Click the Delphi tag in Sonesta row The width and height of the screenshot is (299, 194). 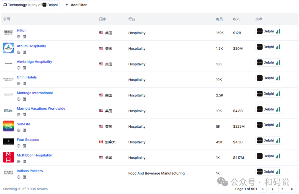[x=269, y=125]
